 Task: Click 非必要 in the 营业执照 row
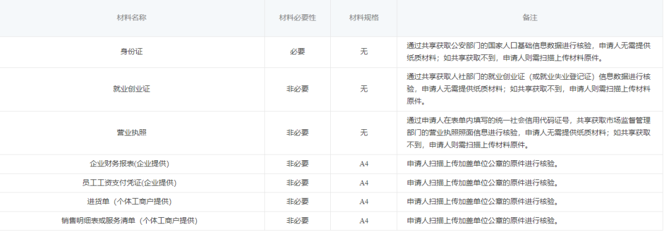click(x=297, y=132)
